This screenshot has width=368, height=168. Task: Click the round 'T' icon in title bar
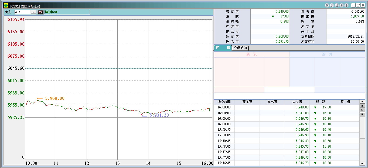point(346,5)
